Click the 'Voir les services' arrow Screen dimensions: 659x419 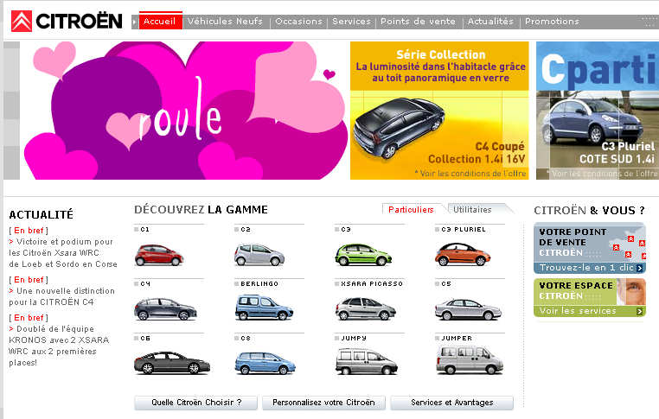640,311
